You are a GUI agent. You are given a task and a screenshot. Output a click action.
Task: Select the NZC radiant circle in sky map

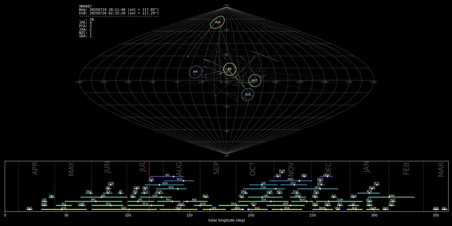[255, 81]
